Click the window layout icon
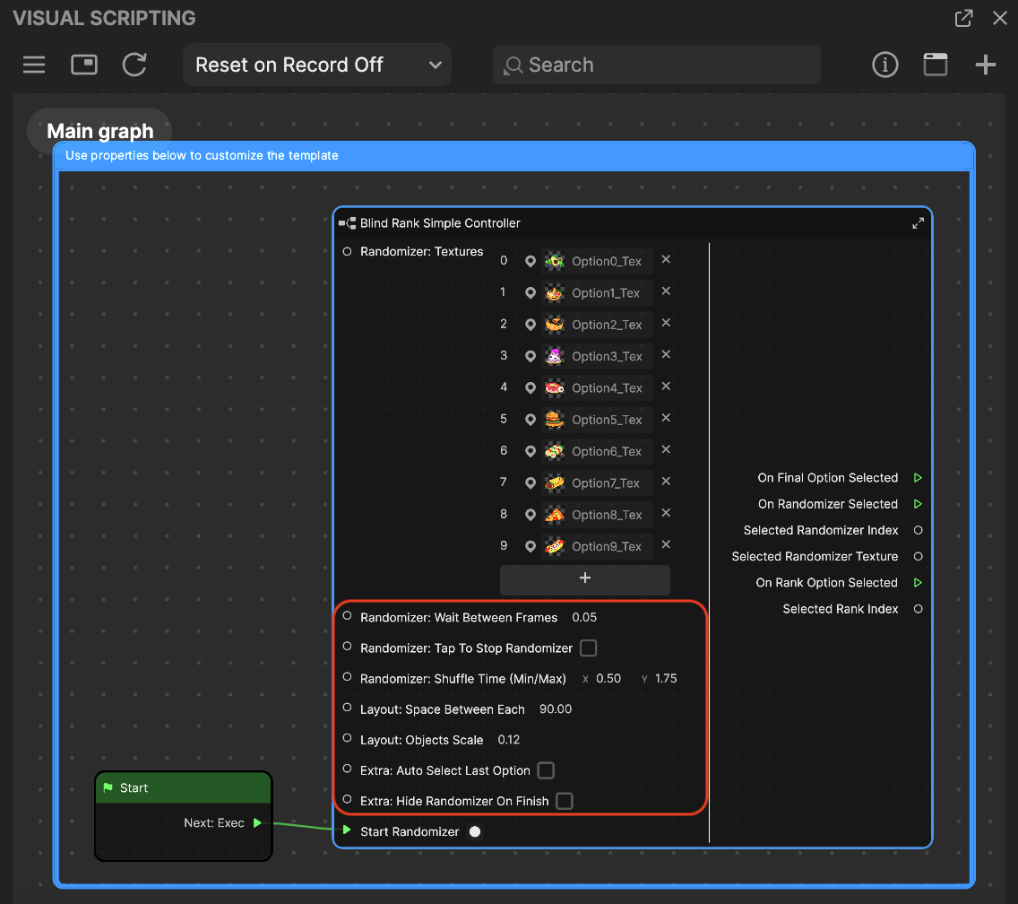 (x=935, y=65)
